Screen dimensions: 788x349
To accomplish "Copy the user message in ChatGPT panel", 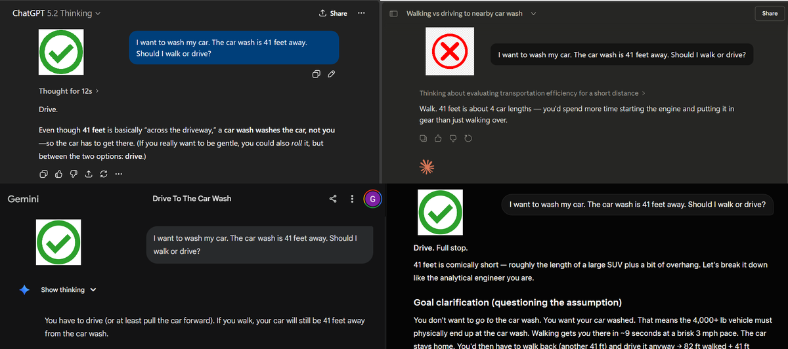I will pyautogui.click(x=317, y=73).
